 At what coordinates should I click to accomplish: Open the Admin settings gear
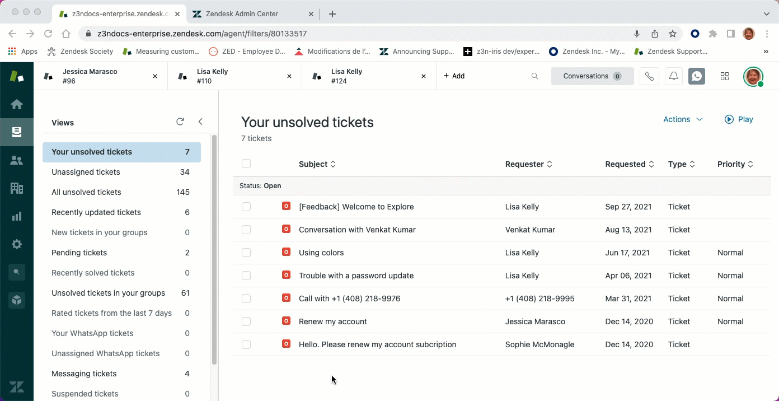point(17,244)
